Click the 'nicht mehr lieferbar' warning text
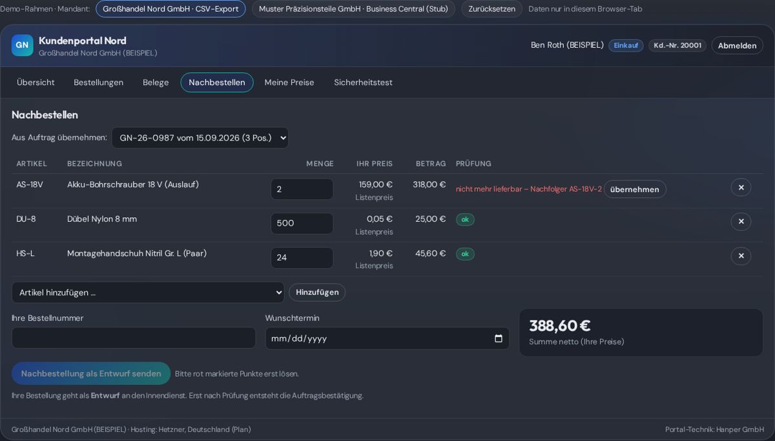Image resolution: width=775 pixels, height=441 pixels. coord(529,189)
